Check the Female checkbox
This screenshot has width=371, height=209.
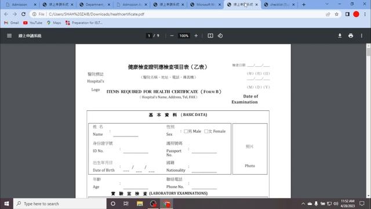pyautogui.click(x=206, y=131)
